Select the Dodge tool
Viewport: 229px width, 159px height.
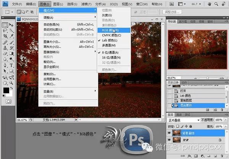tap(11, 59)
